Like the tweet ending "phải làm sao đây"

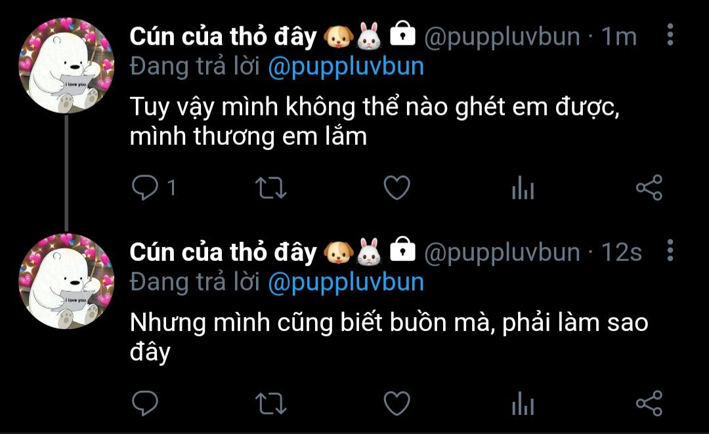pyautogui.click(x=397, y=403)
